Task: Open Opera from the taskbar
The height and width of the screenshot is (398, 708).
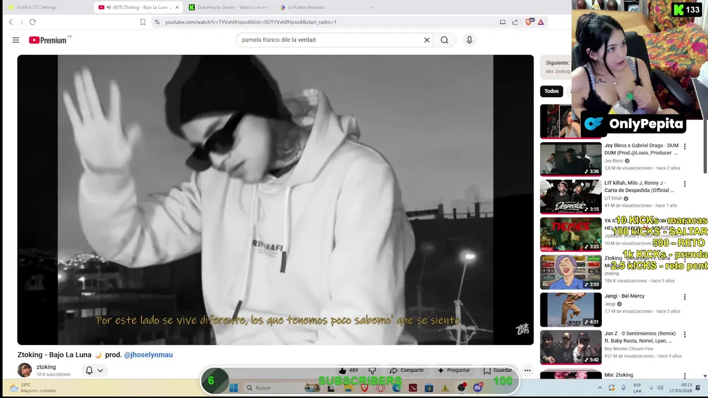Action: [x=381, y=388]
